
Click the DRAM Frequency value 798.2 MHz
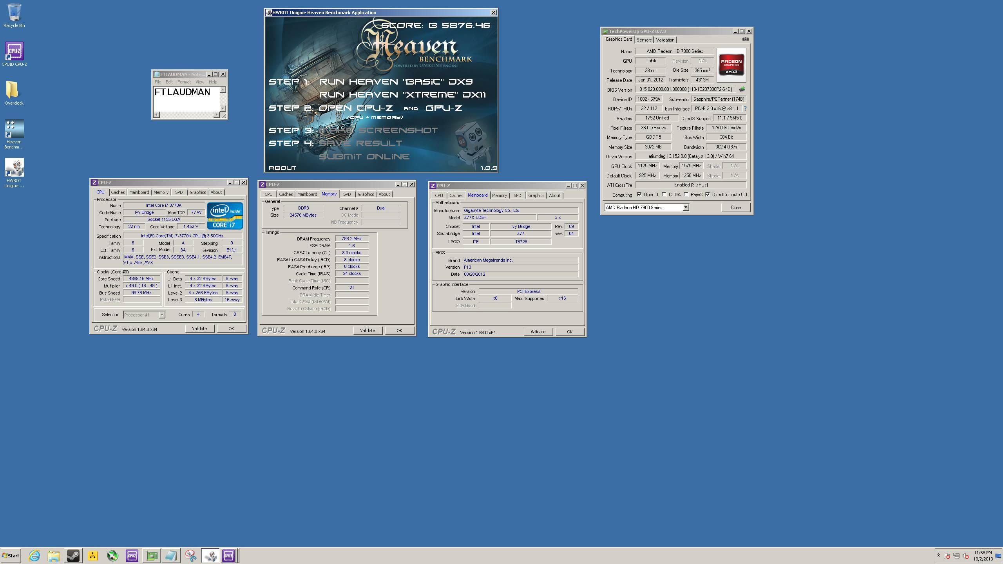pos(352,239)
